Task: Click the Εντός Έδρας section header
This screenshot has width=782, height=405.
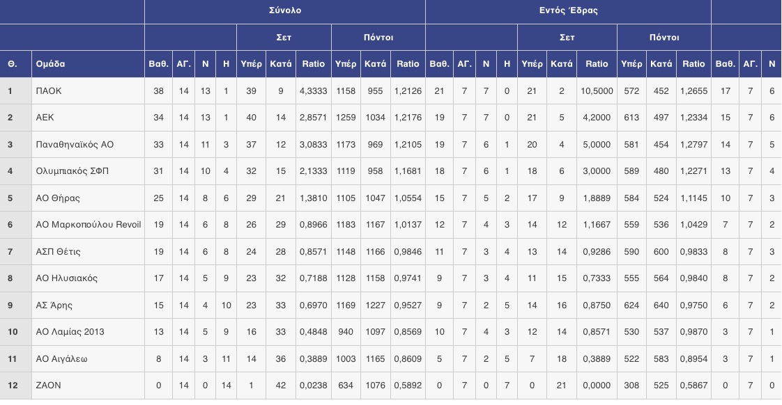Action: 569,10
